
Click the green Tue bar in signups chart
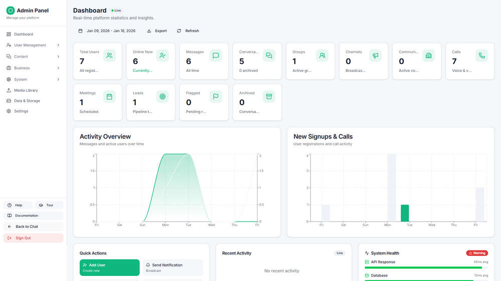(x=405, y=213)
